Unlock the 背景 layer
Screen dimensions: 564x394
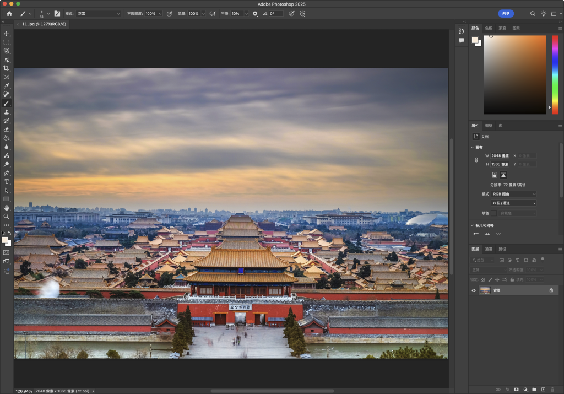pyautogui.click(x=551, y=290)
